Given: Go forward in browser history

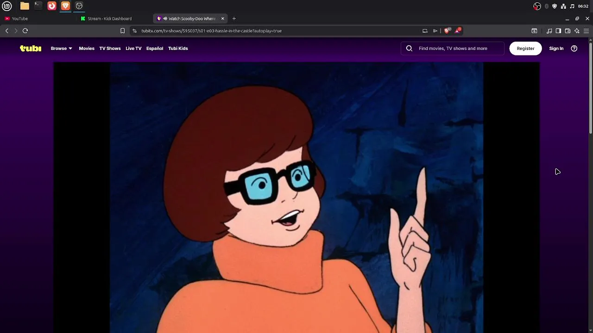Looking at the screenshot, I should (x=16, y=31).
